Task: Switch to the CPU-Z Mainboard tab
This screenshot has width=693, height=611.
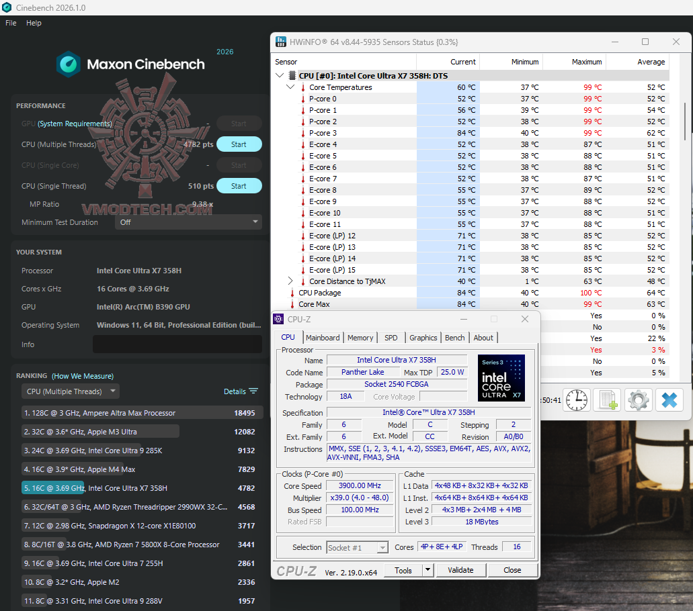Action: (323, 337)
